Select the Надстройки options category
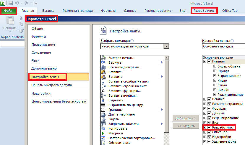Image resolution: width=245 pixels, height=145 pixels. coord(41,93)
